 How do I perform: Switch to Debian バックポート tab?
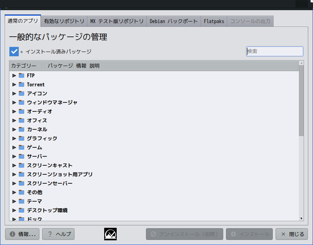coord(174,21)
